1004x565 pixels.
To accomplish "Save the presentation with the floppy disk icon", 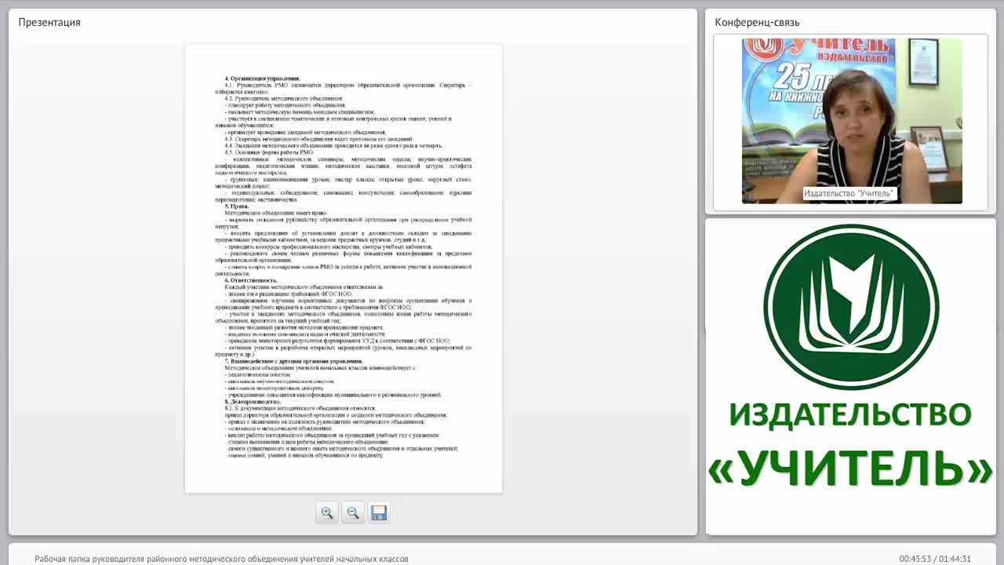I will (x=379, y=512).
